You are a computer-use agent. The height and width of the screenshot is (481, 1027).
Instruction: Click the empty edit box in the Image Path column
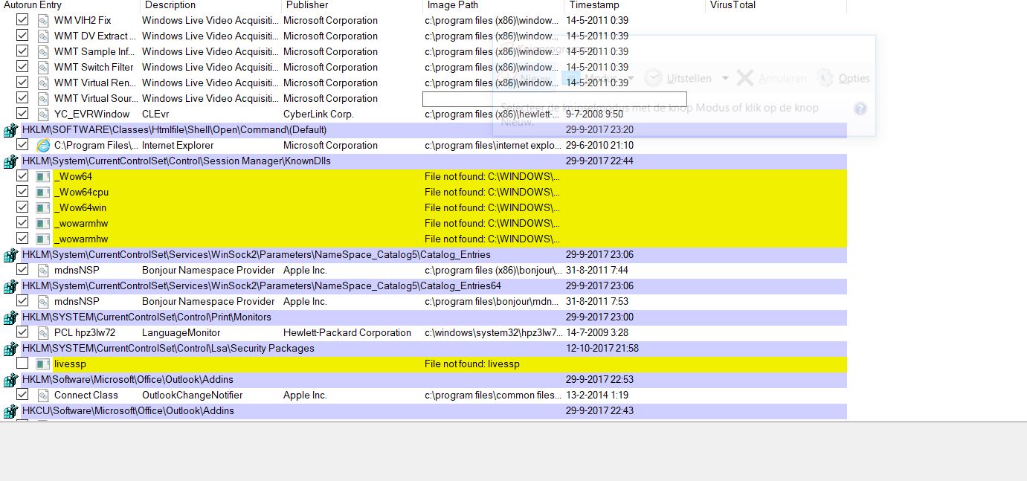click(x=555, y=99)
